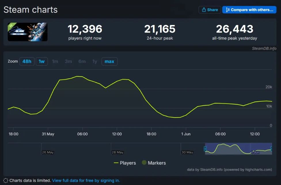
Task: Set chart zoom to 1w
Action: [42, 61]
